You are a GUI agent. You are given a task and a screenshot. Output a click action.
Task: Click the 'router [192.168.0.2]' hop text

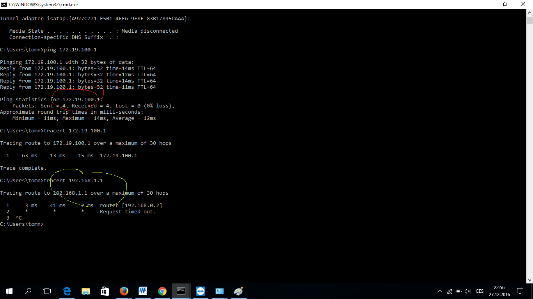point(131,206)
